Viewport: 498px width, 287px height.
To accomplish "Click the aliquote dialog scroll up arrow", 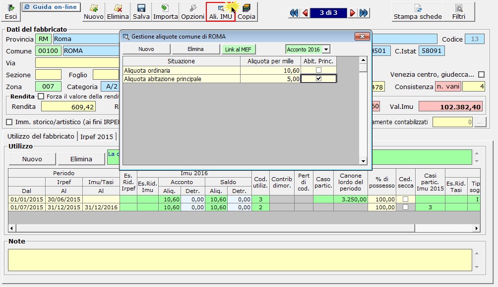I will pos(363,60).
